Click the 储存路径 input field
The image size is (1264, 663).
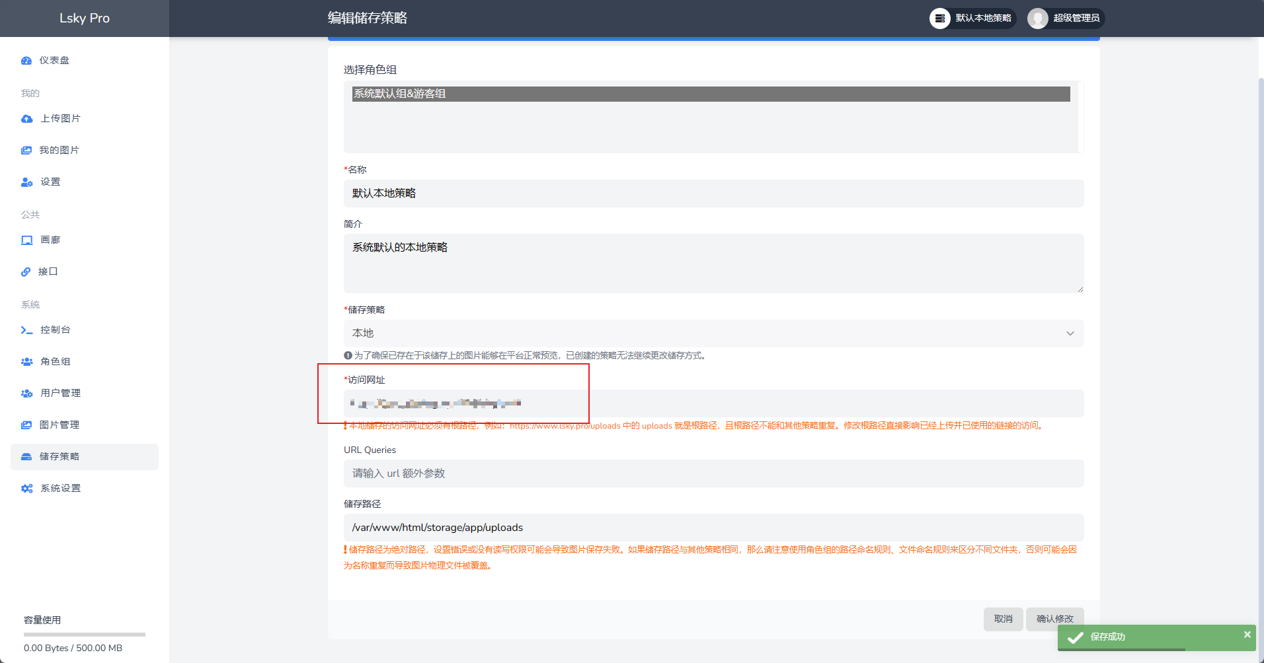(713, 528)
